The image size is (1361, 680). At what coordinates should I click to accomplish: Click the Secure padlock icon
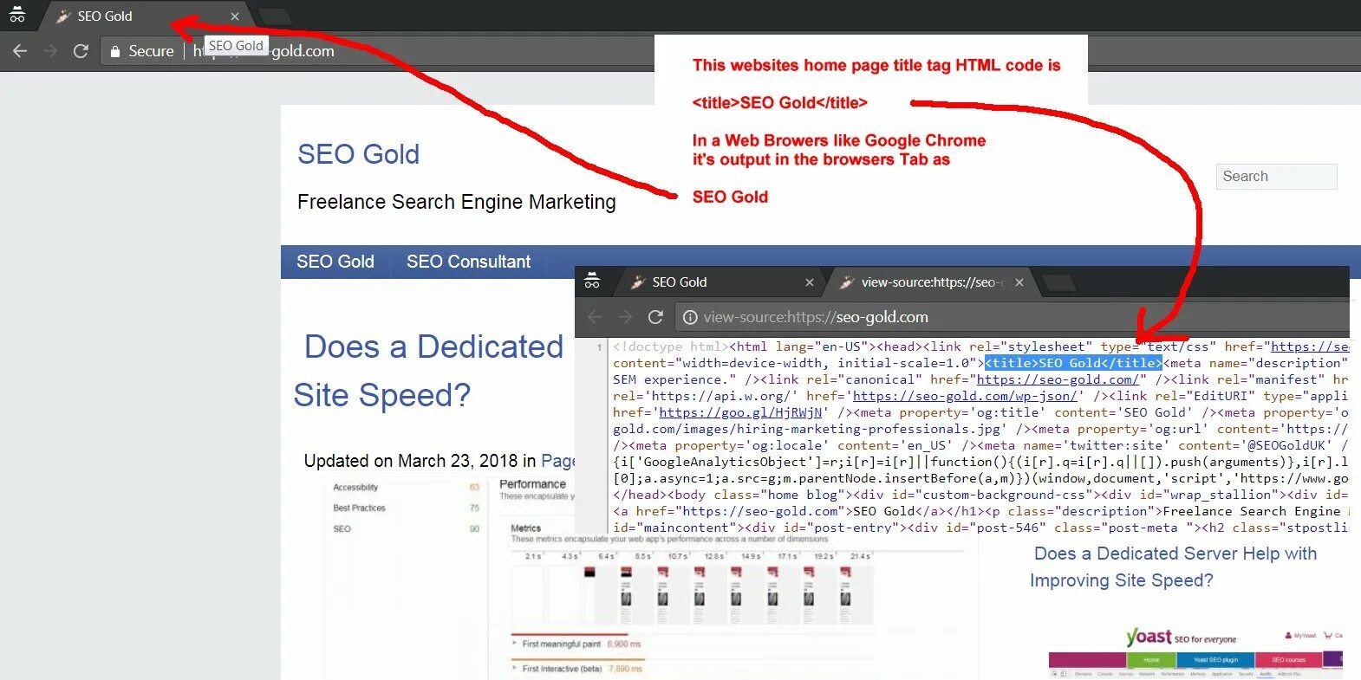point(114,51)
